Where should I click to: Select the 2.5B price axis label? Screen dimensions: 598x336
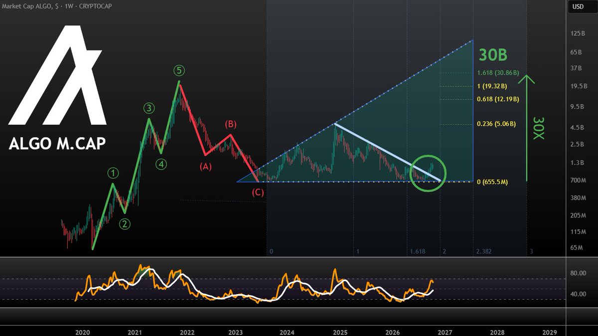577,145
